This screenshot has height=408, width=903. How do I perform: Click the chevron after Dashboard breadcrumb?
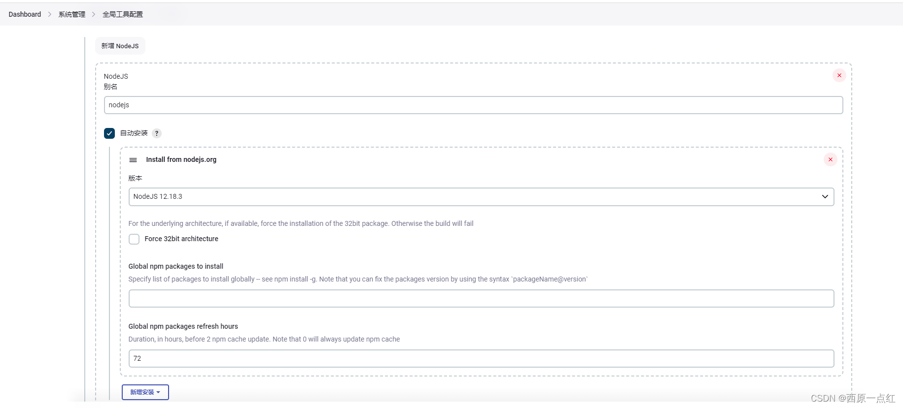point(50,14)
